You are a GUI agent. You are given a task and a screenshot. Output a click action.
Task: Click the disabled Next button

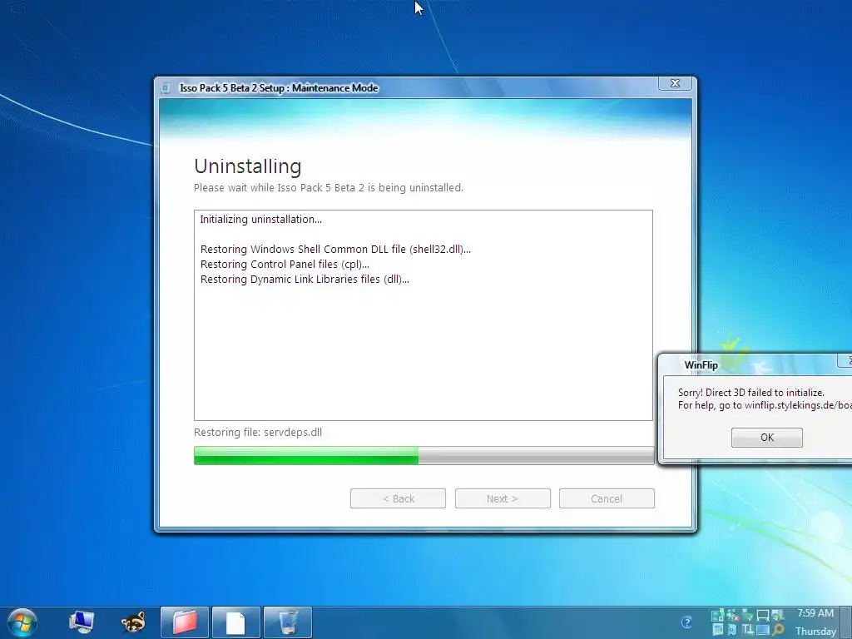click(x=503, y=498)
